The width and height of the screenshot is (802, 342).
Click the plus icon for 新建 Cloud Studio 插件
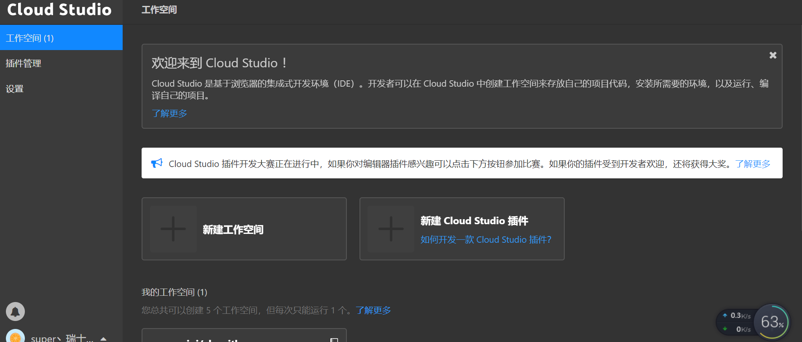click(x=391, y=229)
